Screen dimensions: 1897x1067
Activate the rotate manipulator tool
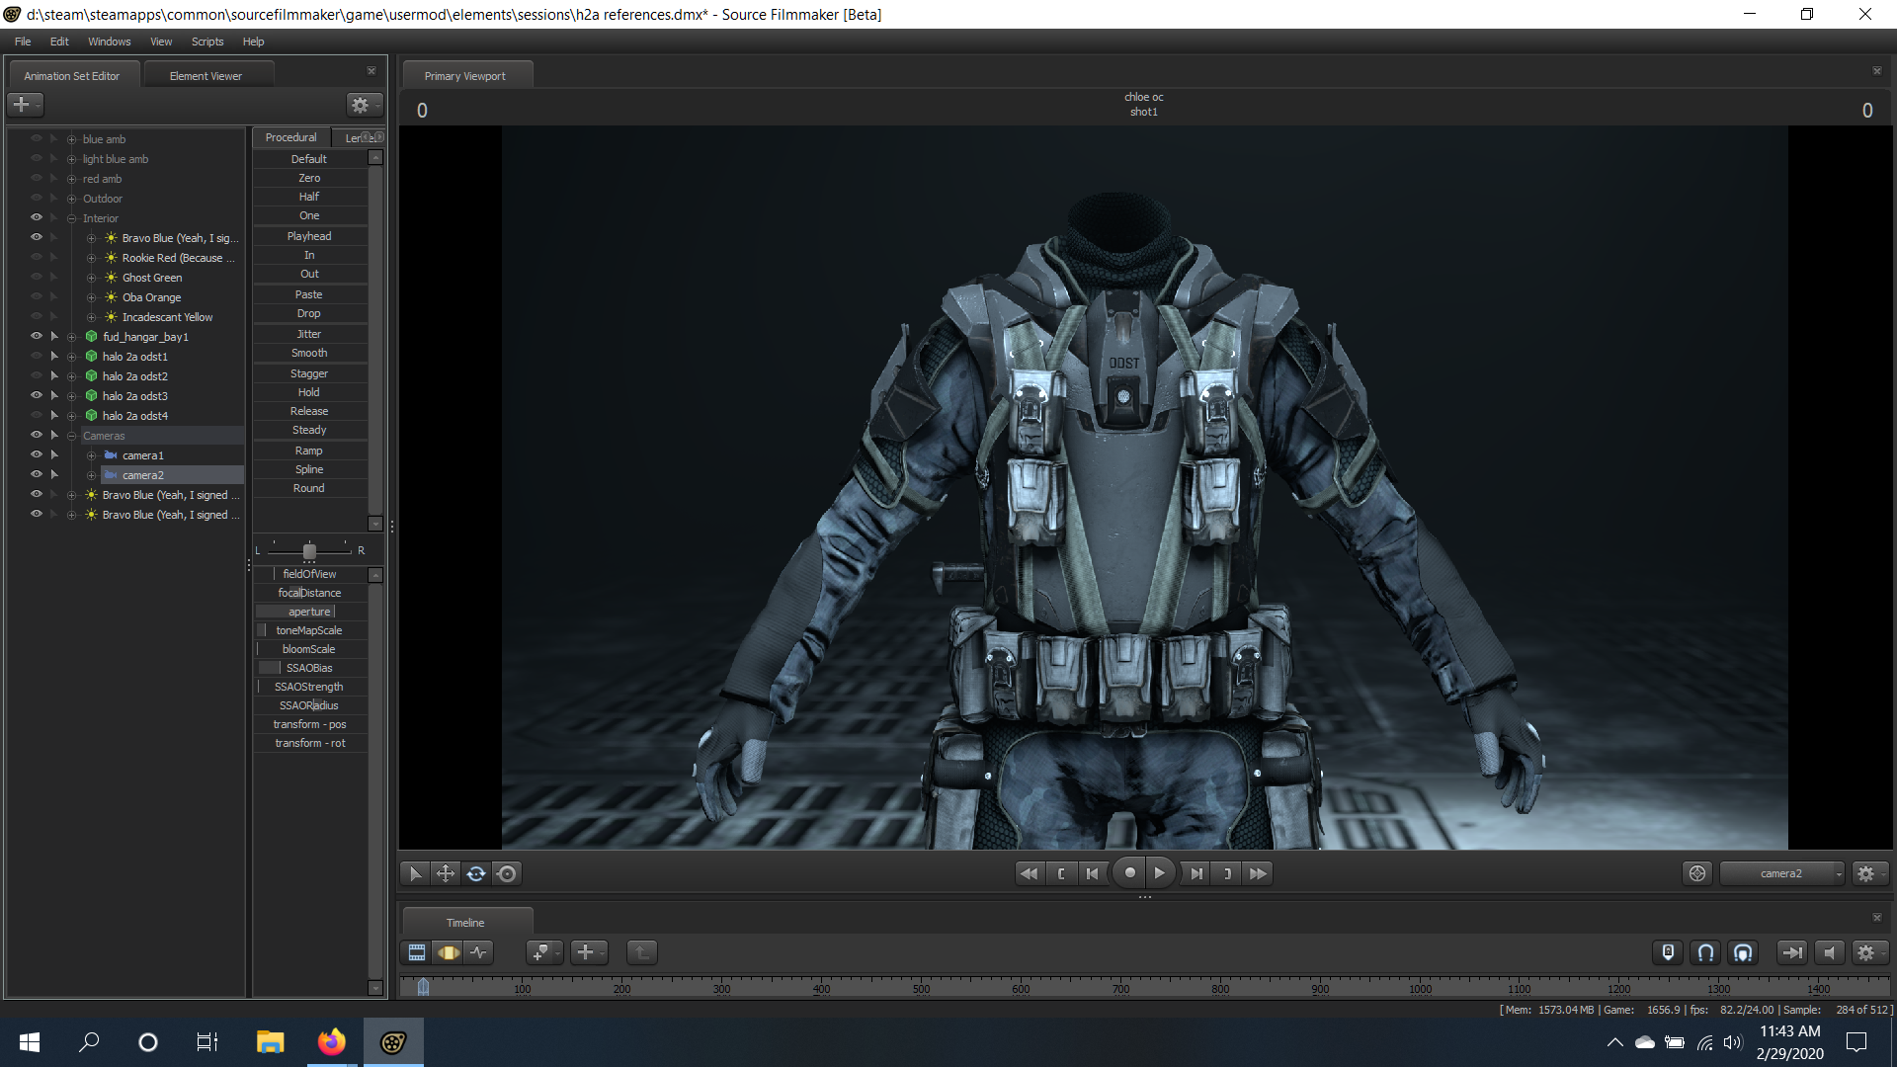476,873
